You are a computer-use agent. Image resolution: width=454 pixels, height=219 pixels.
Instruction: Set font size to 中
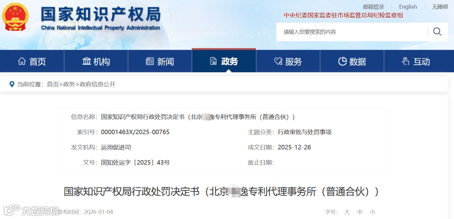[x=360, y=212]
